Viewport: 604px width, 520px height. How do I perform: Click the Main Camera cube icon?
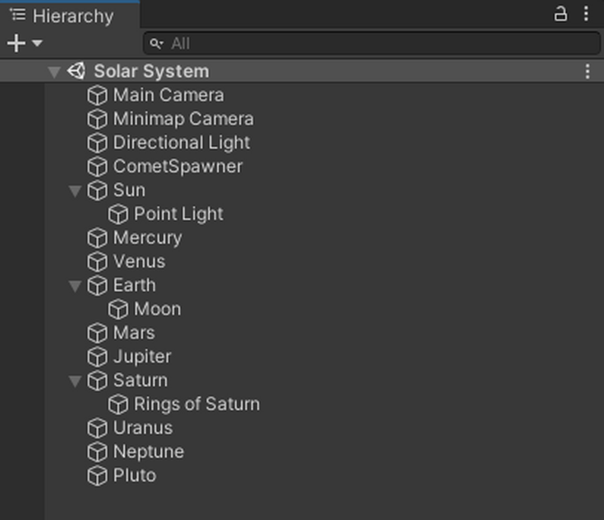97,96
